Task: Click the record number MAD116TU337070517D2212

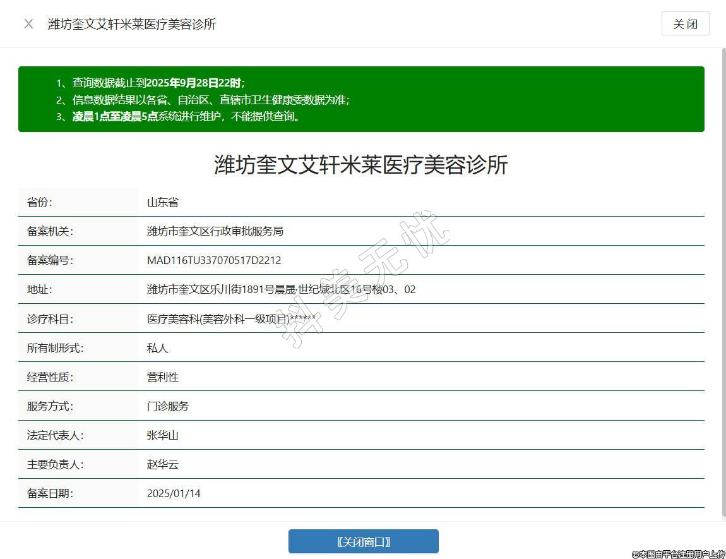Action: [x=214, y=260]
